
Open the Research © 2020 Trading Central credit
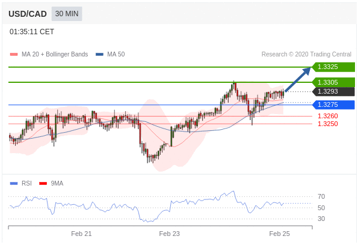306,54
